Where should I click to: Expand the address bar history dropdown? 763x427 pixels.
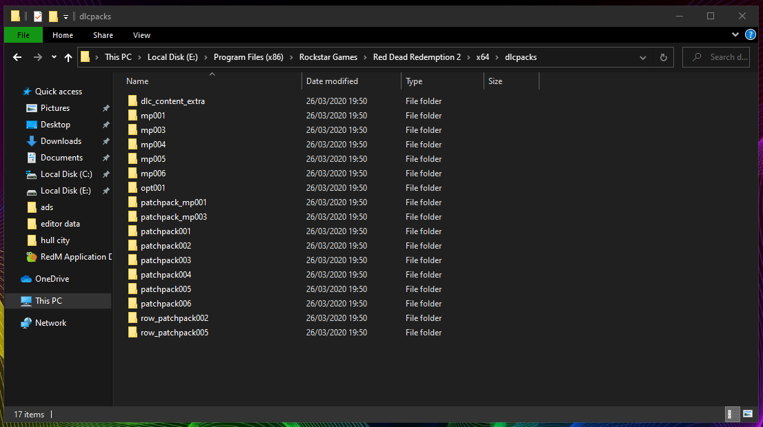point(643,57)
